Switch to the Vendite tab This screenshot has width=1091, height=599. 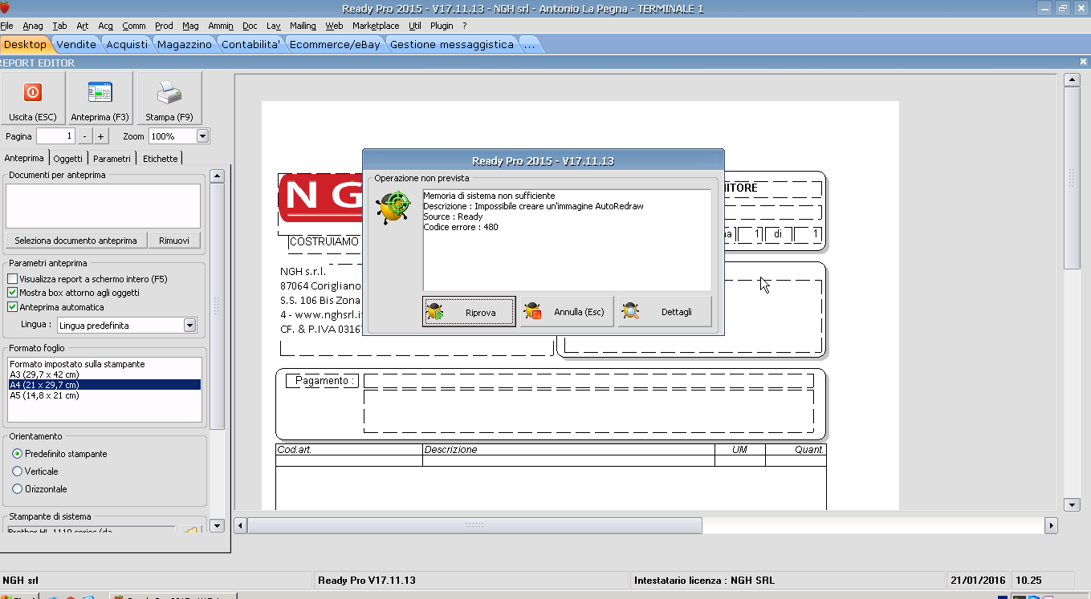[x=76, y=45]
